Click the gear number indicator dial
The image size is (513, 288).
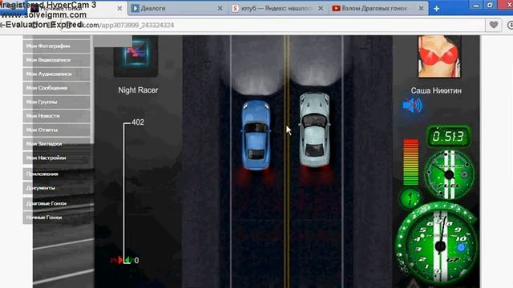410,198
